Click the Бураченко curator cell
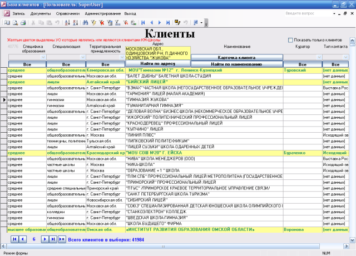Viewport: 356px width, 256px height. click(303, 153)
